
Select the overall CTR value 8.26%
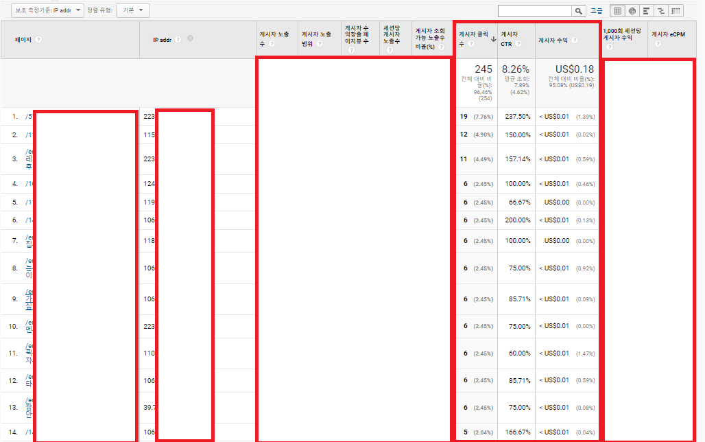click(x=515, y=69)
